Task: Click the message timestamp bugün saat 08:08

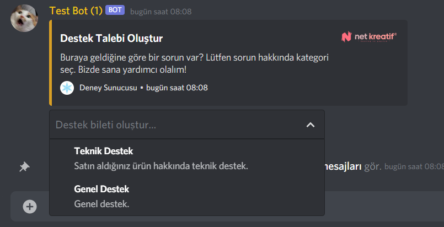Action: point(161,12)
